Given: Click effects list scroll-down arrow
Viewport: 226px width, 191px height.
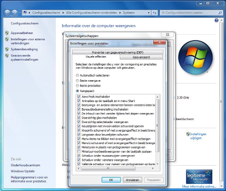Looking at the screenshot, I should tap(157, 164).
